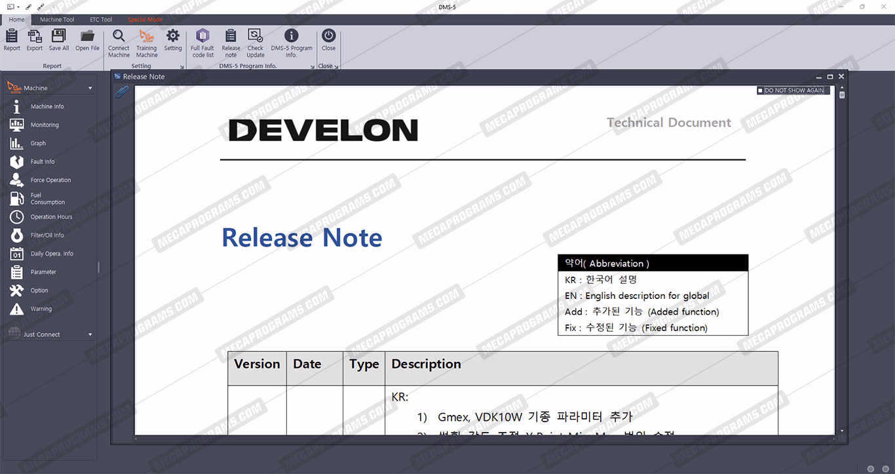Close the Release Note window

841,76
